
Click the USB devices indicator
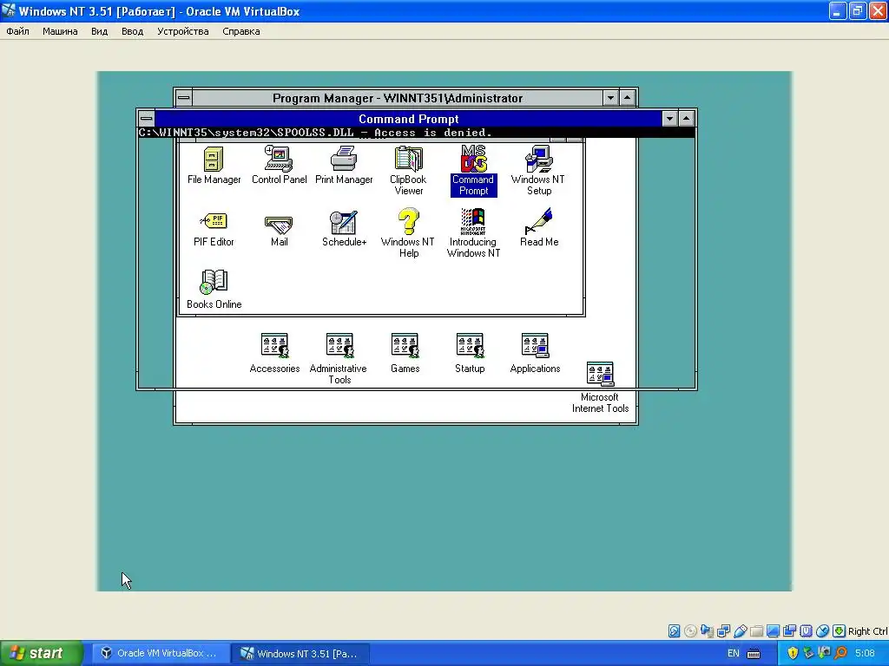(740, 631)
